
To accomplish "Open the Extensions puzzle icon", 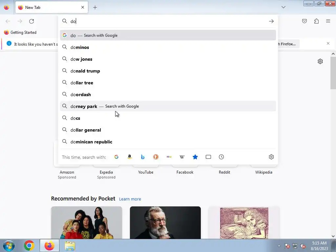I will (x=316, y=21).
